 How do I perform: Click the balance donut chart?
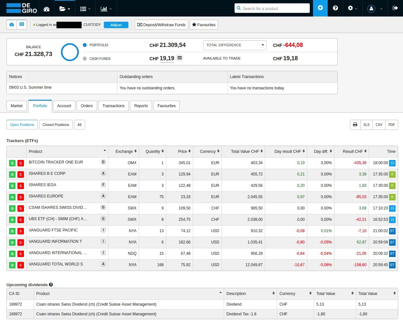[x=70, y=52]
